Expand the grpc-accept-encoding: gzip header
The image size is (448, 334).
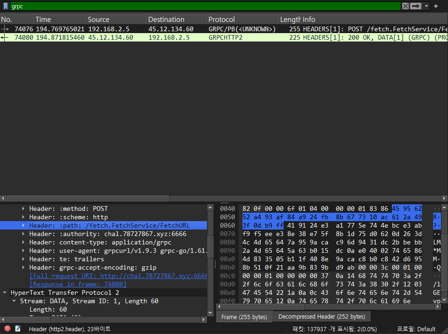click(23, 268)
